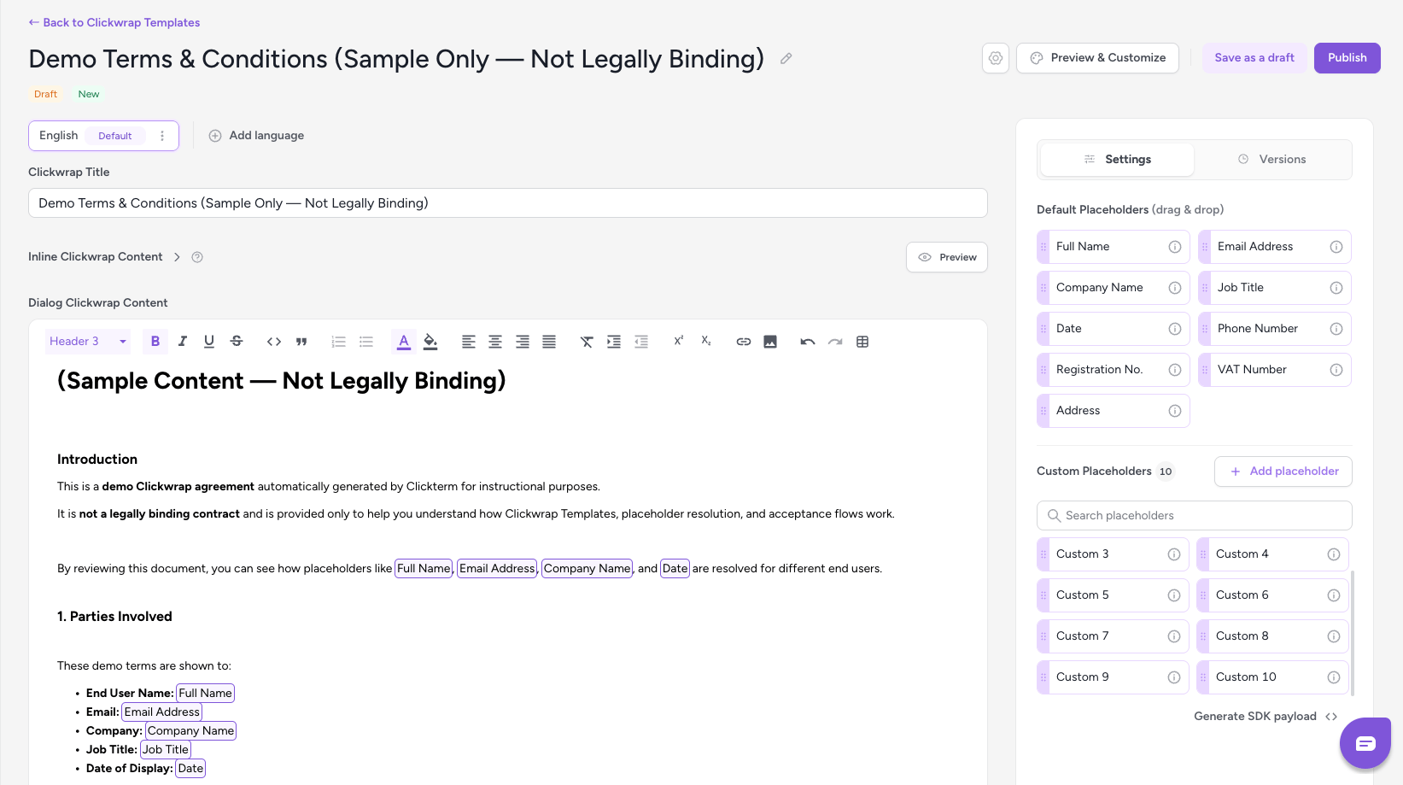Undo last edit

[x=808, y=342]
